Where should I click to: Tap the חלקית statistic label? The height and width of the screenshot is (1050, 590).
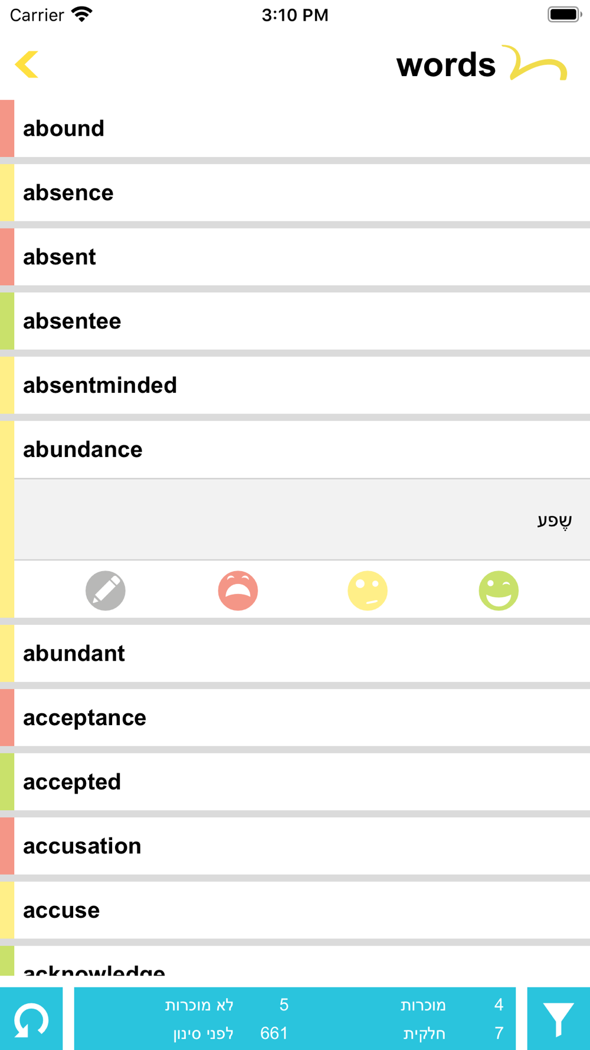point(424,1033)
